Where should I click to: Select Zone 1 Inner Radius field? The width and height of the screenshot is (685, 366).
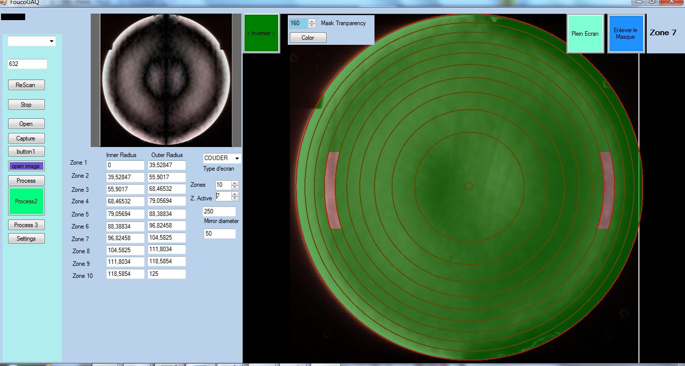(x=126, y=165)
